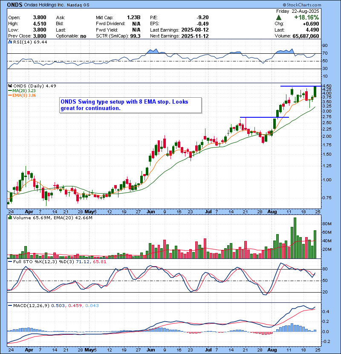341x354 pixels.
Task: Click the SCTR (SmlCap) value 99.3
Action: (x=136, y=36)
